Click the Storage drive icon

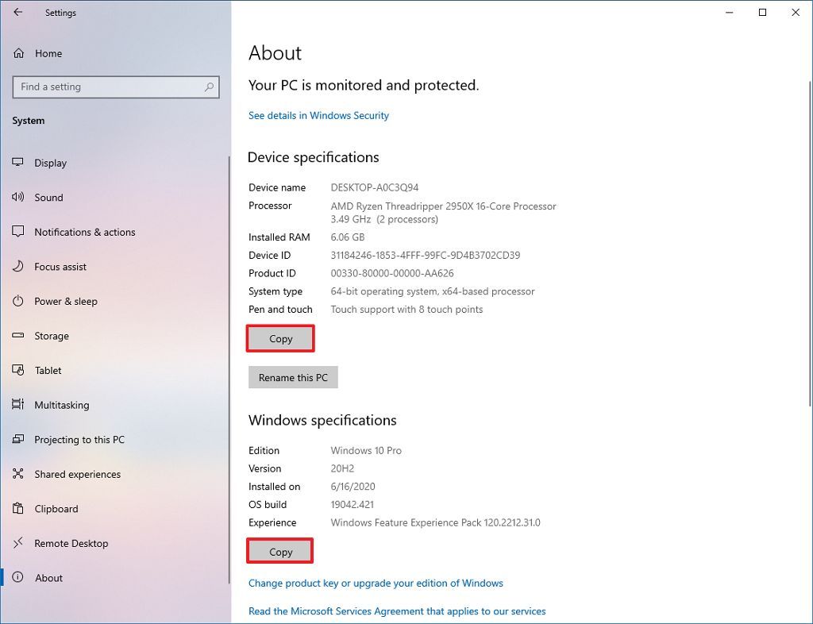18,336
